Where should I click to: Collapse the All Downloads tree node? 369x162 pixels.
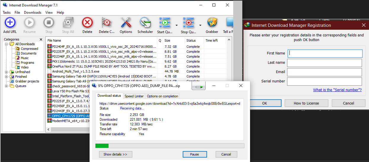(x=6, y=44)
